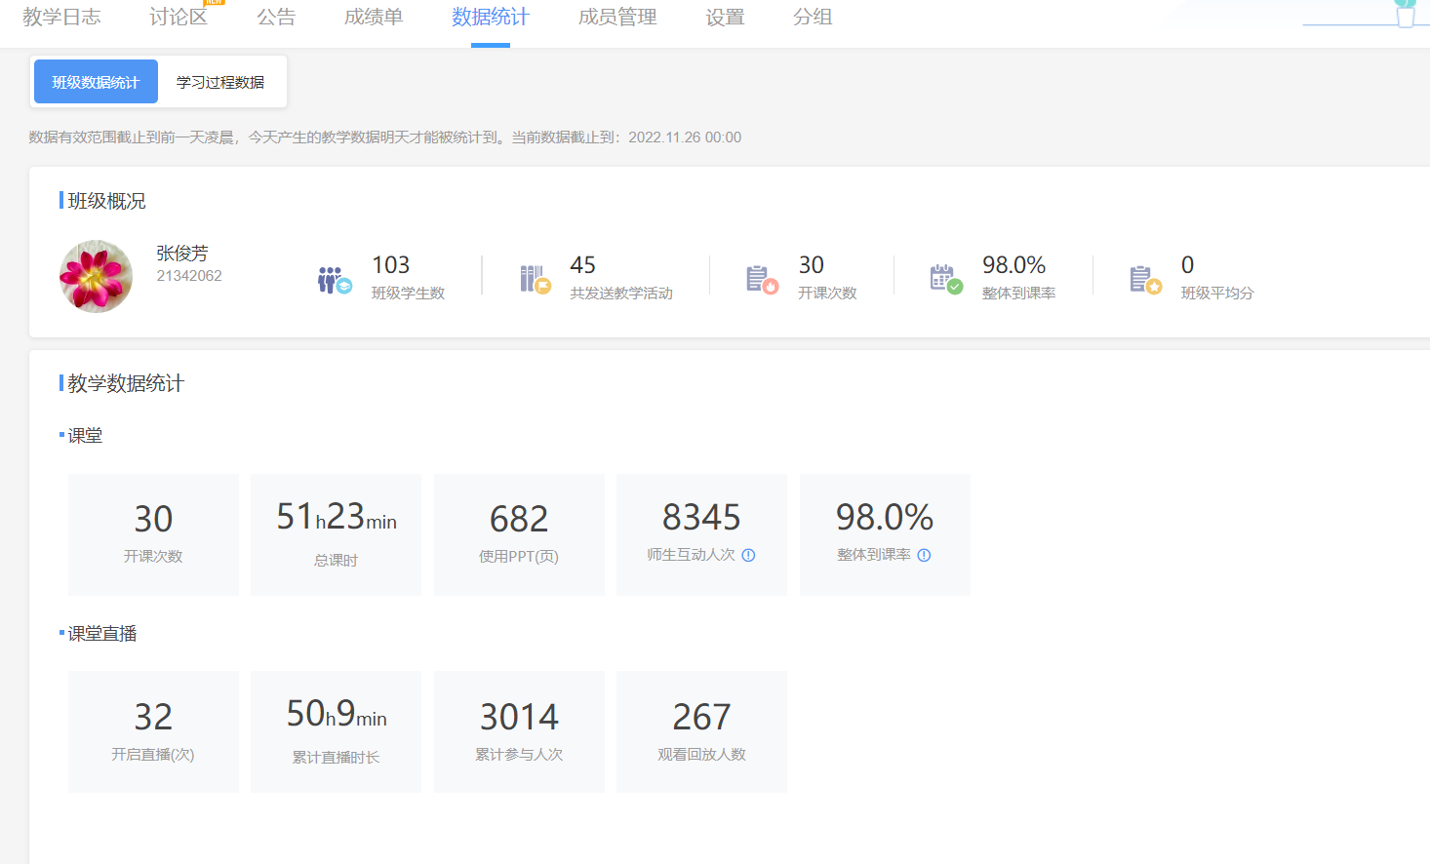Click the 682 使用PPT pages card
The image size is (1430, 864).
519,534
